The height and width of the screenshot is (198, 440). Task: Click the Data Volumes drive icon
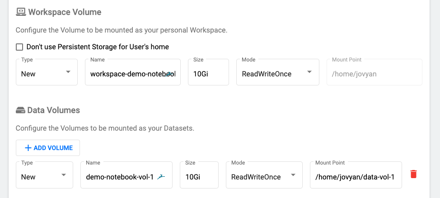tap(20, 110)
